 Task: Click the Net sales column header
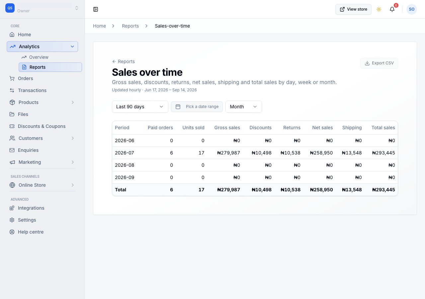pos(322,128)
